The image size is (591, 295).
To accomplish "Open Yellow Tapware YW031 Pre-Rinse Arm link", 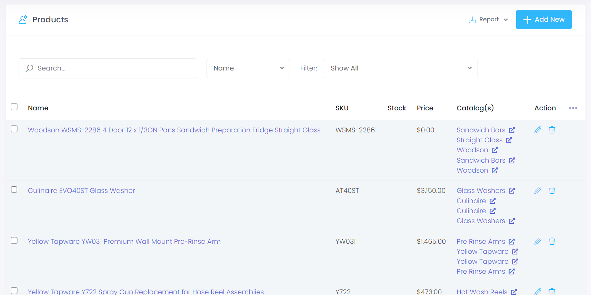I will click(124, 241).
